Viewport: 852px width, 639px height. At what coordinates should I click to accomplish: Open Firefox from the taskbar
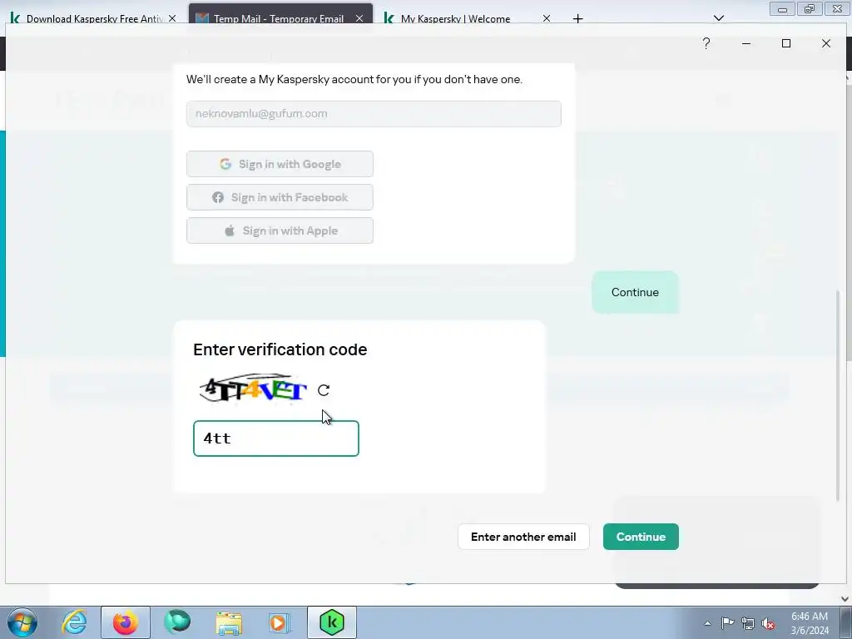tap(125, 622)
